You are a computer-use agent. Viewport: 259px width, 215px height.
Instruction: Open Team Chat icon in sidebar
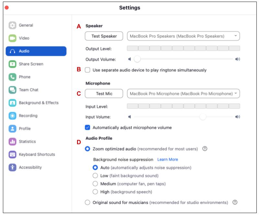tap(12, 90)
